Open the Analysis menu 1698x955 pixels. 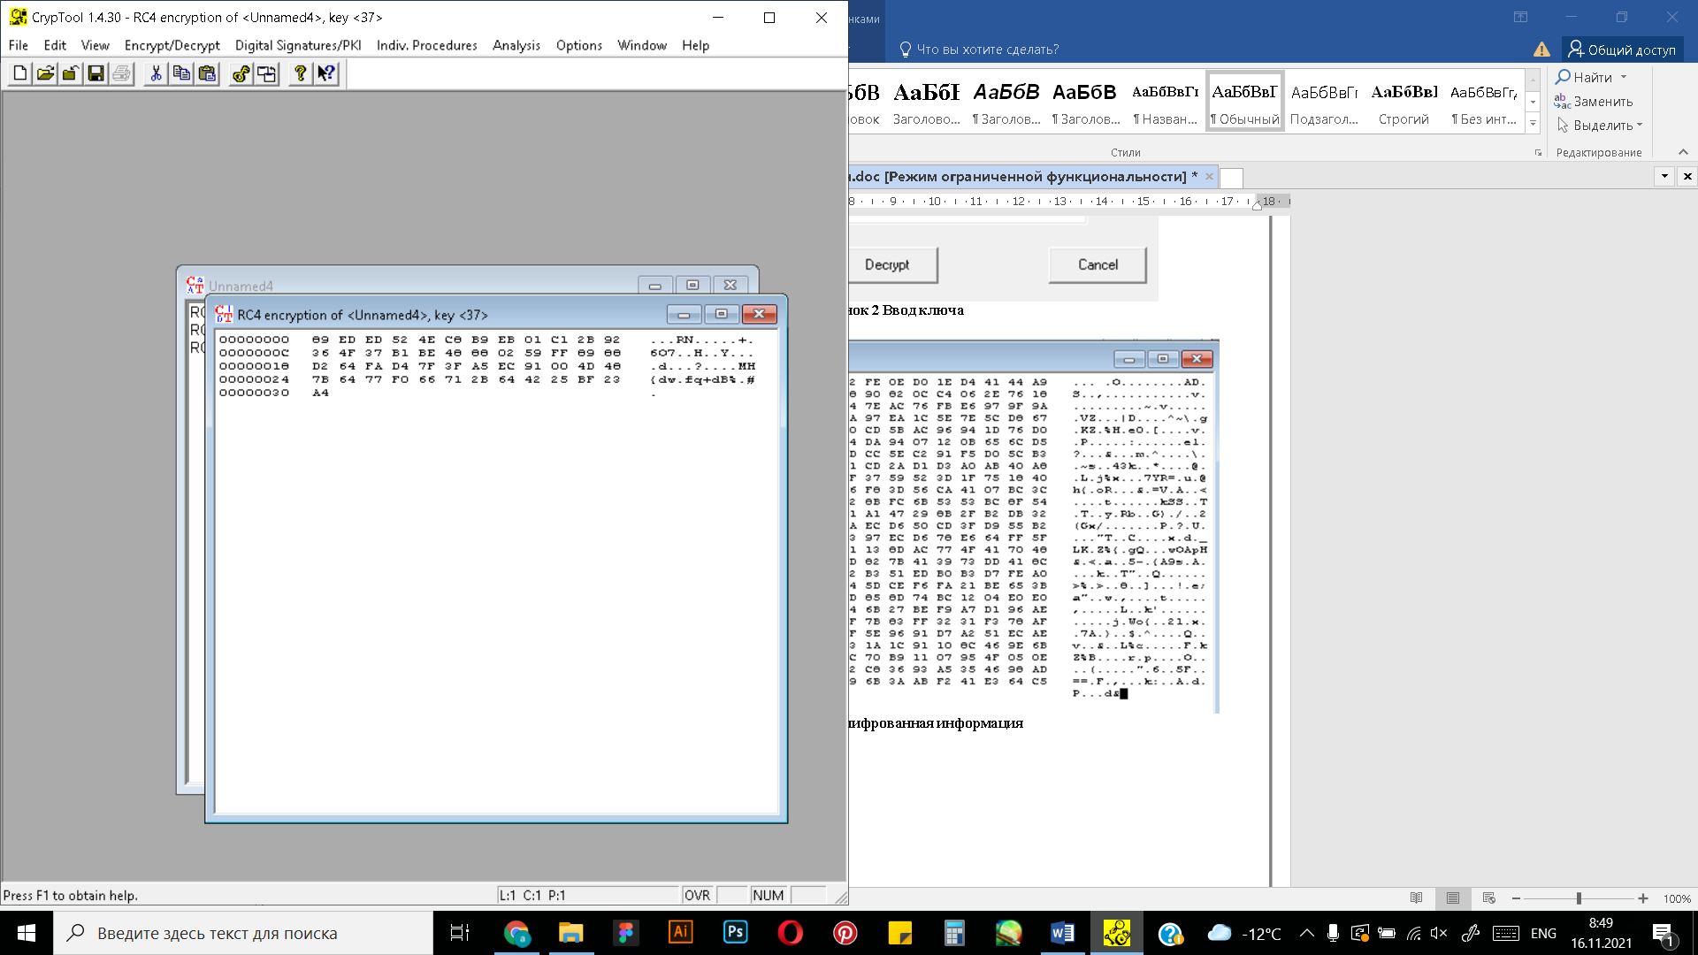click(x=516, y=45)
